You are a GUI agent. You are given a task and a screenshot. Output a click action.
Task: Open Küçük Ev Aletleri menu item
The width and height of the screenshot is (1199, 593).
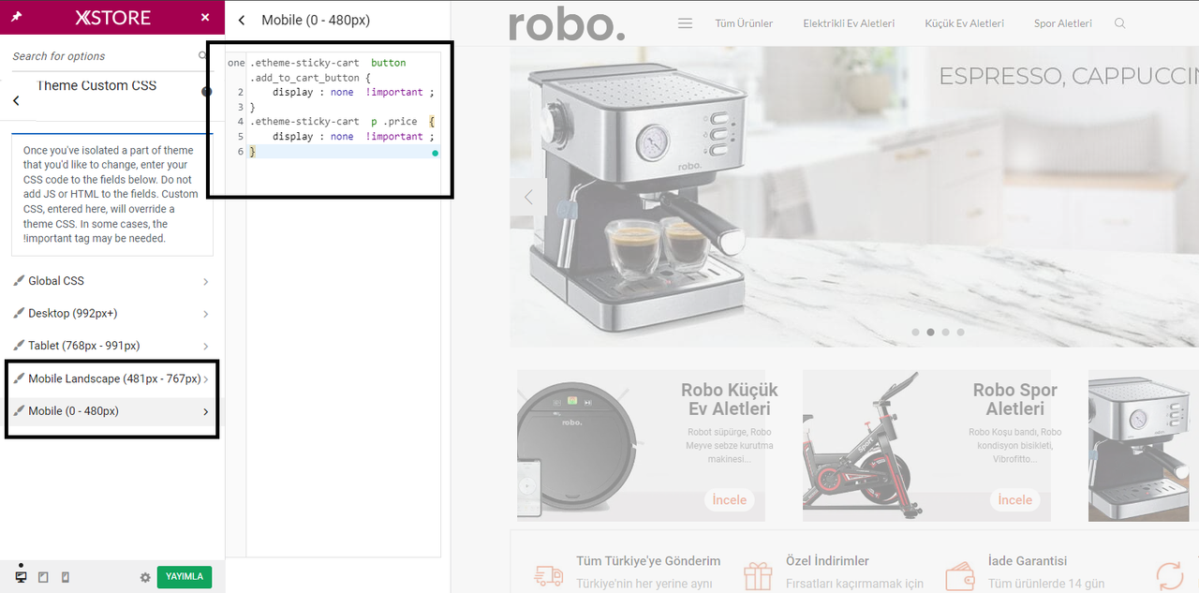964,23
